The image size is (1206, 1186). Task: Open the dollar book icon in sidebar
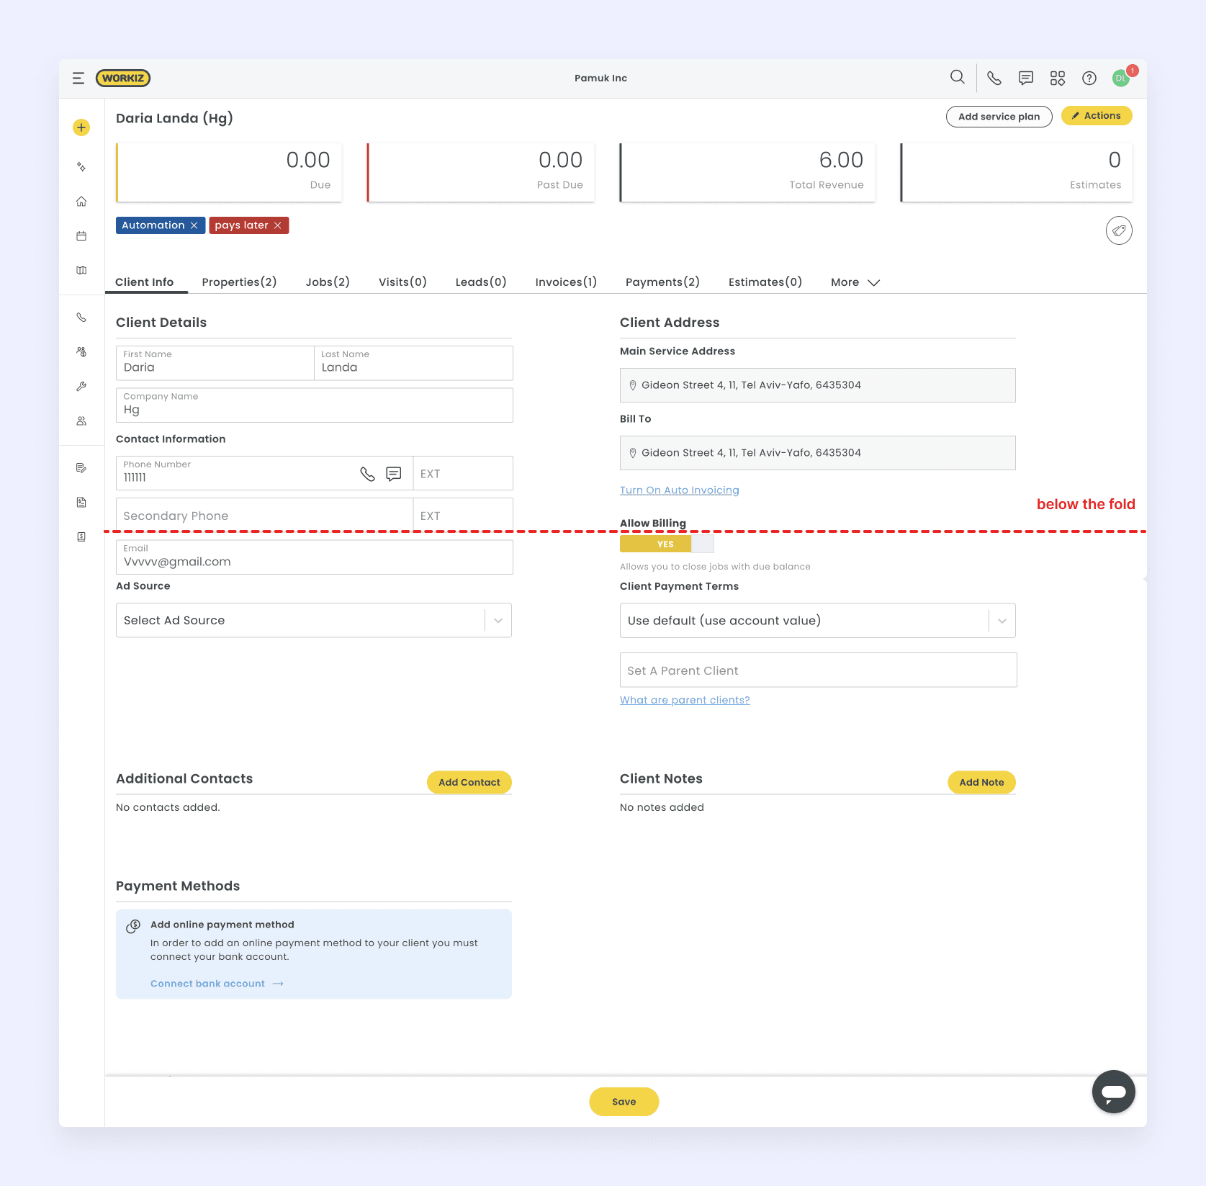pyautogui.click(x=81, y=537)
